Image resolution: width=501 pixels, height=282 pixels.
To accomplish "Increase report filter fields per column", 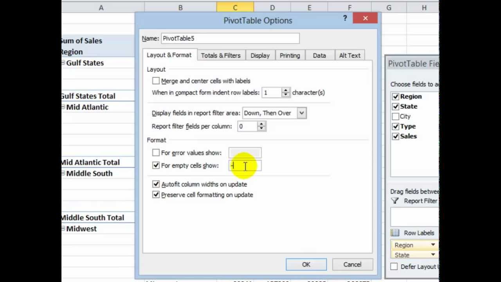I will (261, 124).
